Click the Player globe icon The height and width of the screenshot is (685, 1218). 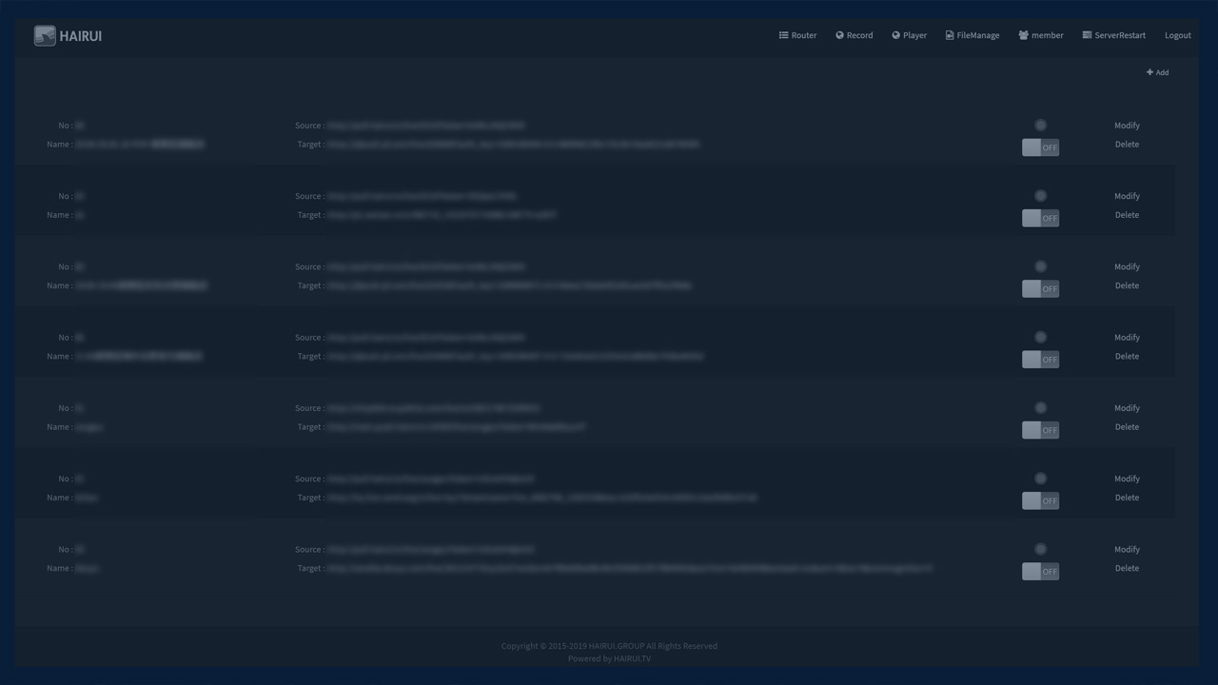[895, 35]
